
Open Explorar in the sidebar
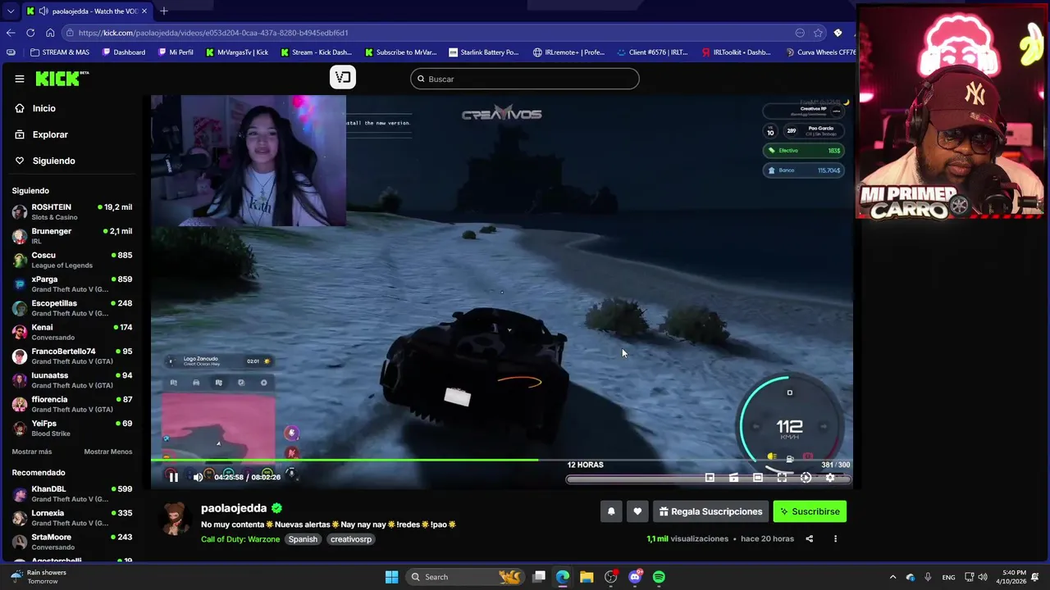click(50, 134)
